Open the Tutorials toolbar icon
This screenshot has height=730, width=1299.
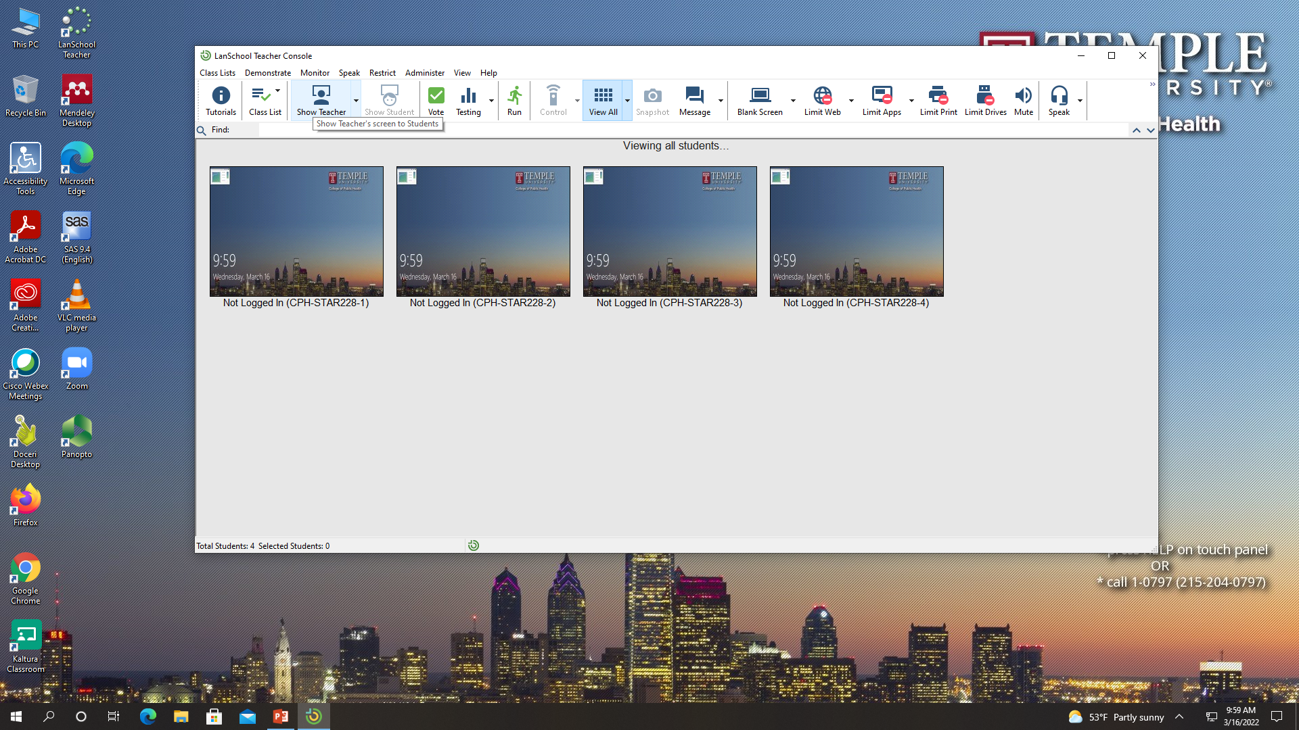tap(221, 100)
